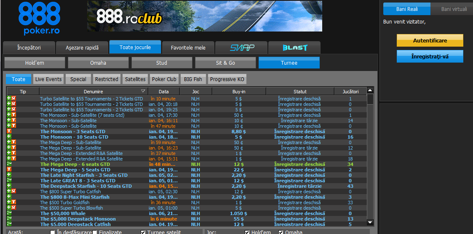Filter by BIG Fish tournaments

click(193, 79)
